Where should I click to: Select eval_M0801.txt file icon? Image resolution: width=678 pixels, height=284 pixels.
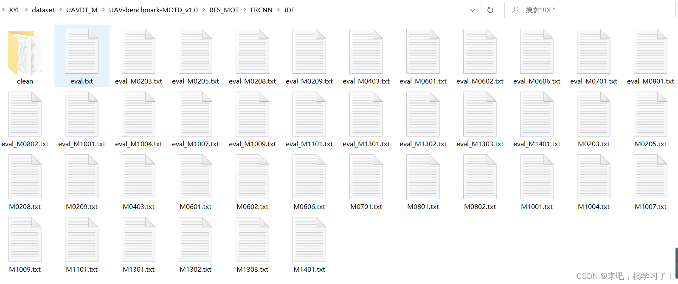coord(650,51)
